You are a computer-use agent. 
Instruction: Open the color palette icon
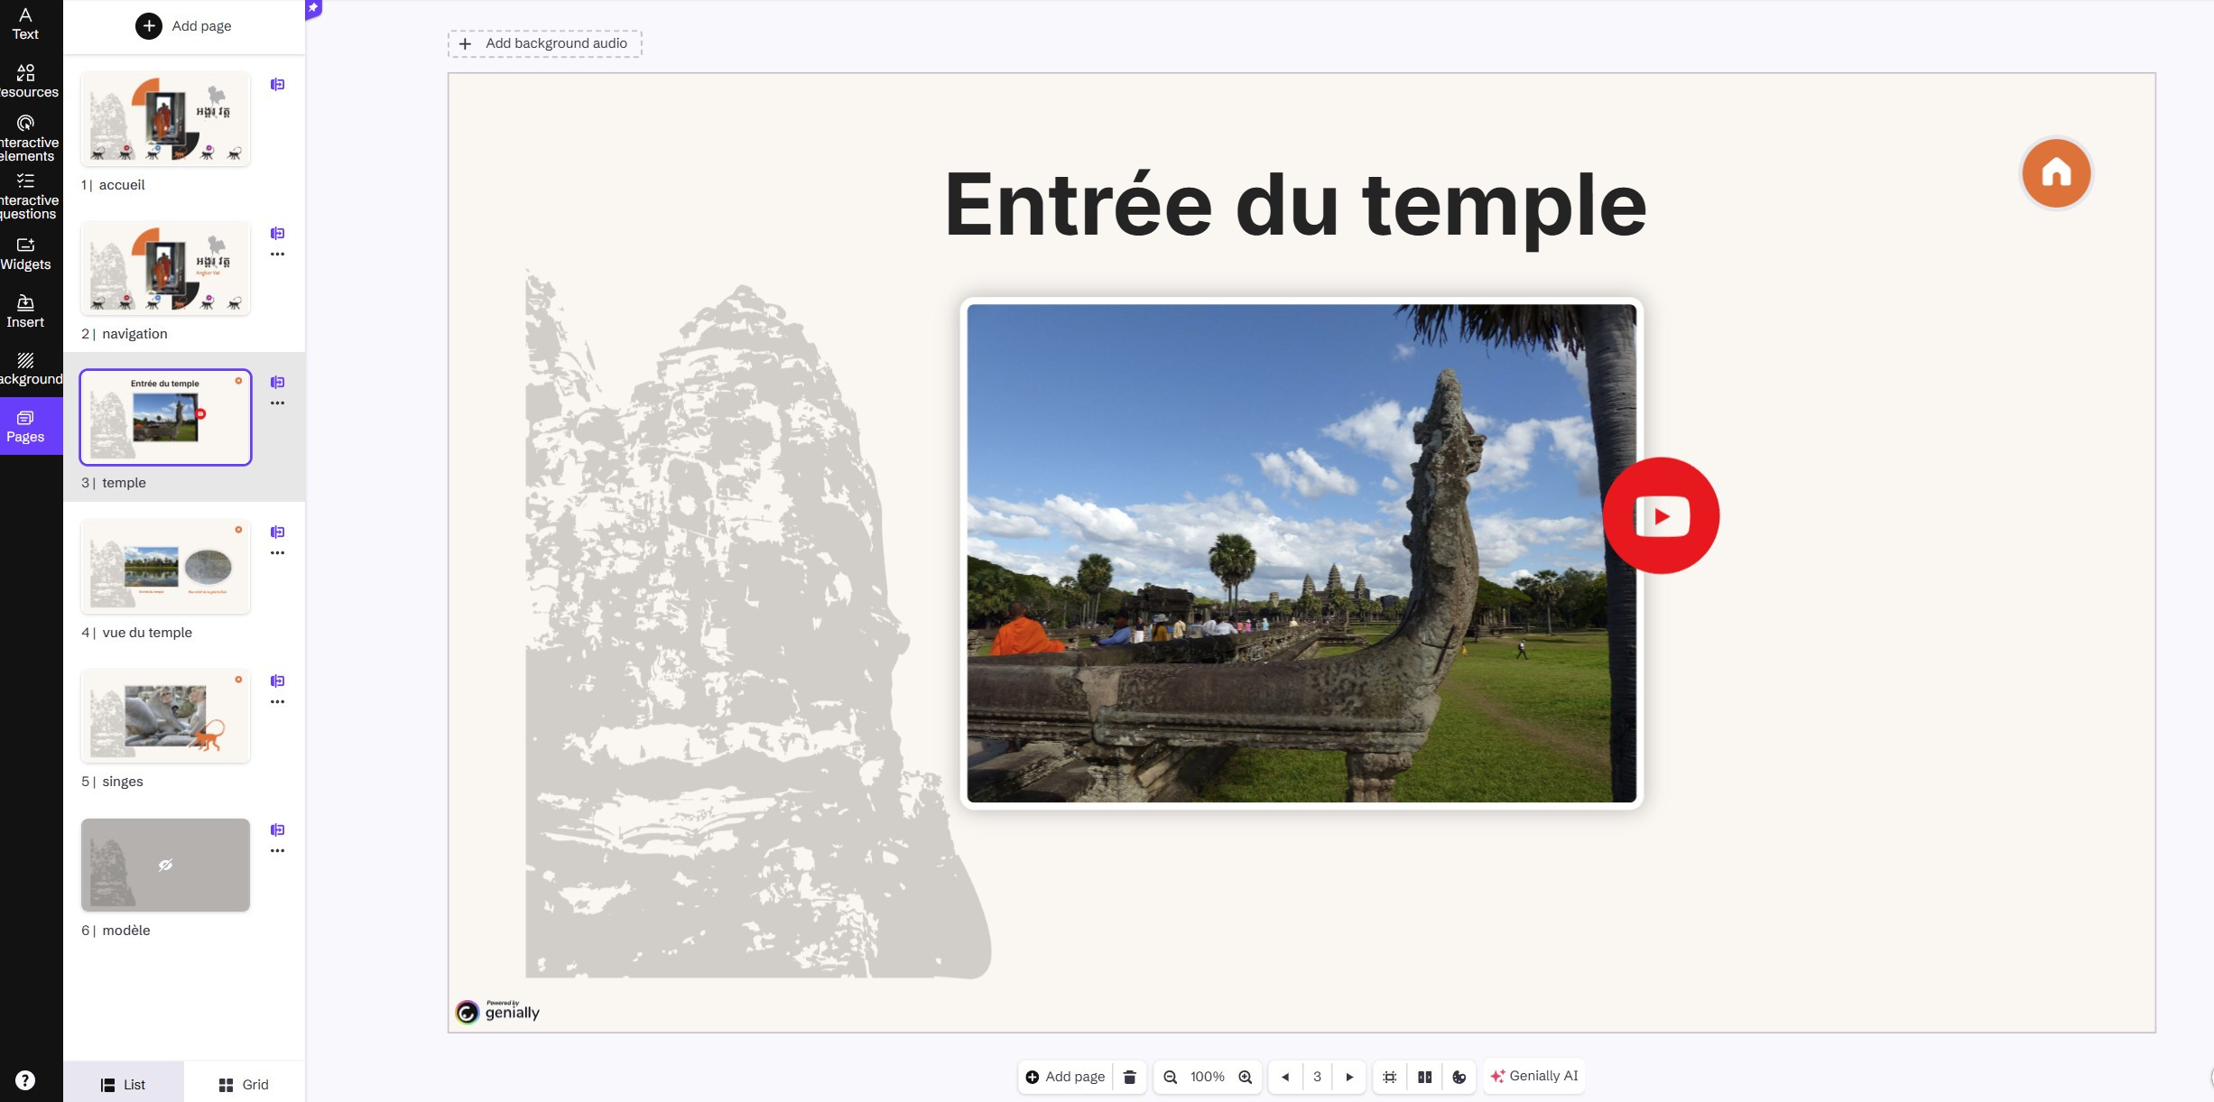1459,1077
